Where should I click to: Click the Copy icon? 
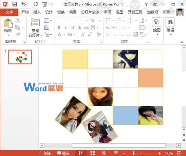18,27
